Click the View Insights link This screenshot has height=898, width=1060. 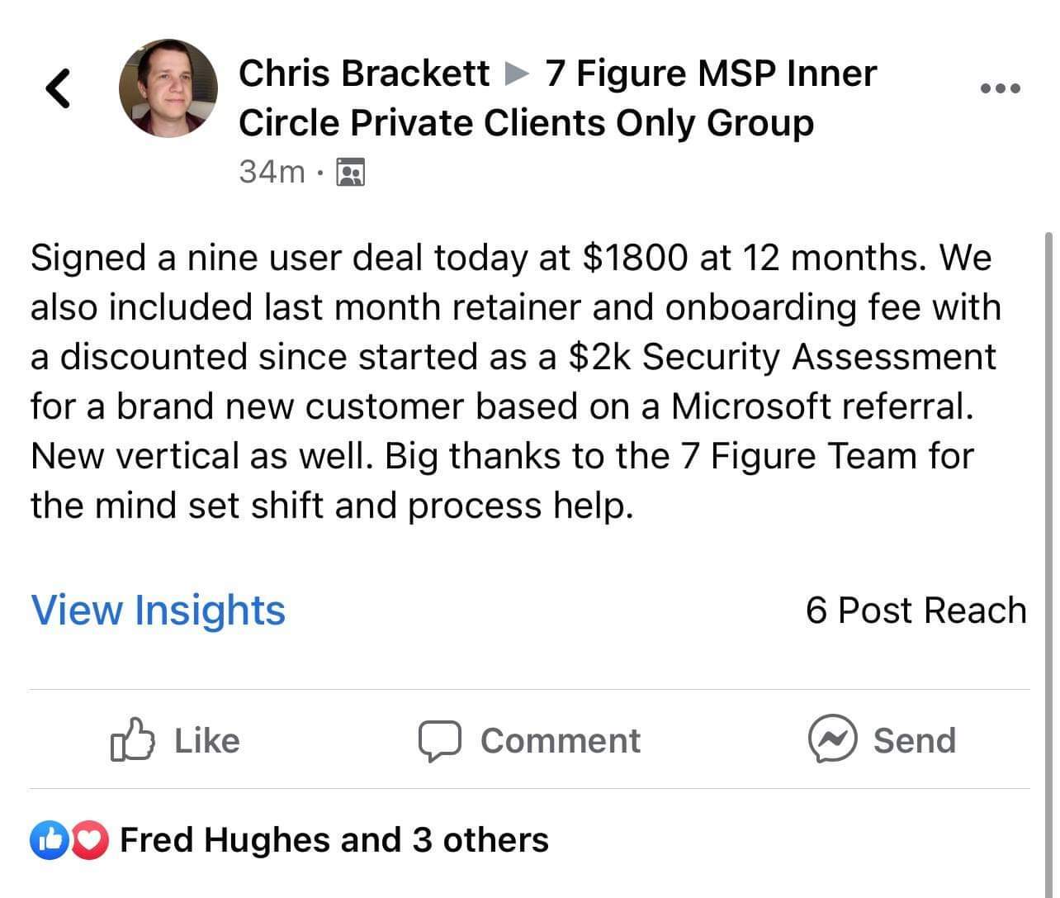point(159,611)
